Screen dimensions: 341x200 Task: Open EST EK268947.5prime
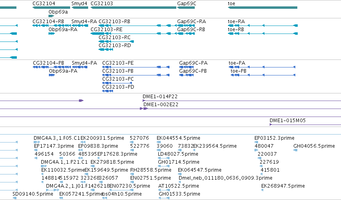point(283,186)
